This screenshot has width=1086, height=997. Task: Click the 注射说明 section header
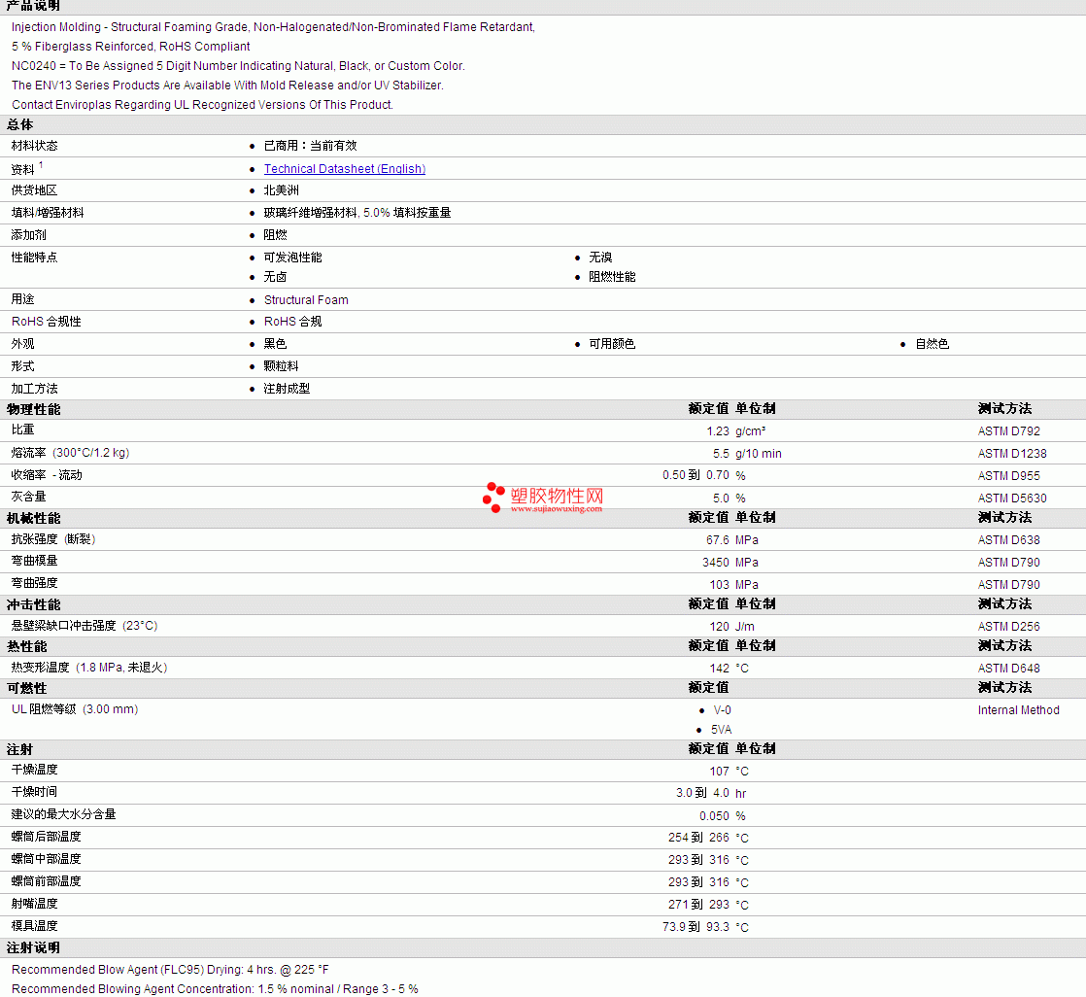pos(33,947)
